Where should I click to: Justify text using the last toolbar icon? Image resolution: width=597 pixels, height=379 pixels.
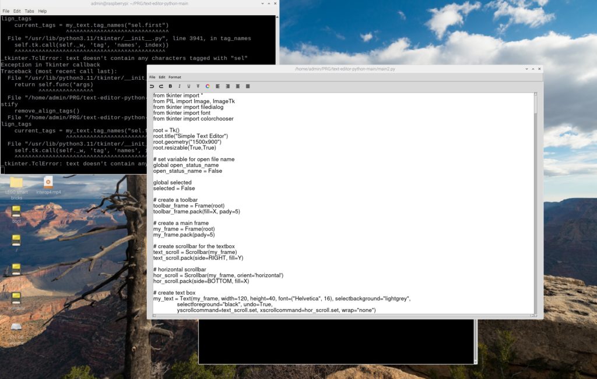247,86
